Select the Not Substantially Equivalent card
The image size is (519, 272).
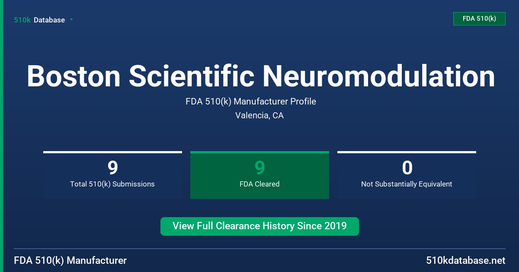coord(407,175)
